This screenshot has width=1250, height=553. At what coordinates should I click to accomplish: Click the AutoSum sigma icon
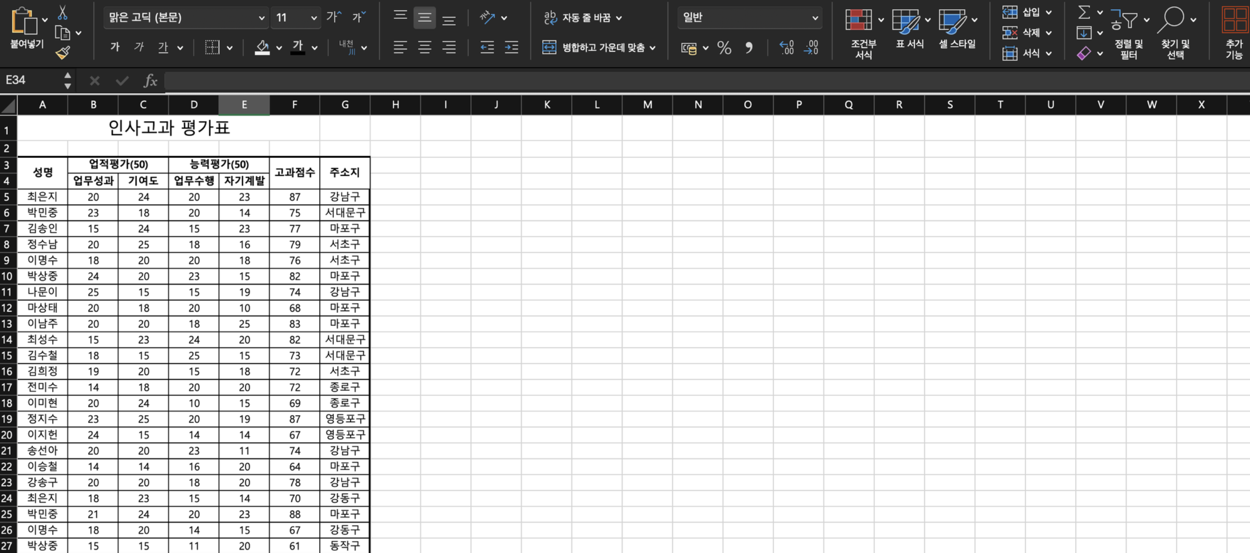click(x=1083, y=13)
